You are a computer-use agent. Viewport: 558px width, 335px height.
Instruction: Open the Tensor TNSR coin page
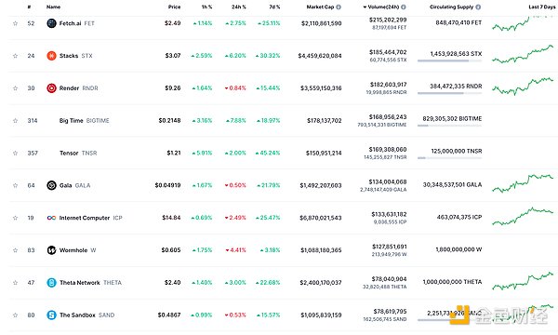(x=78, y=154)
